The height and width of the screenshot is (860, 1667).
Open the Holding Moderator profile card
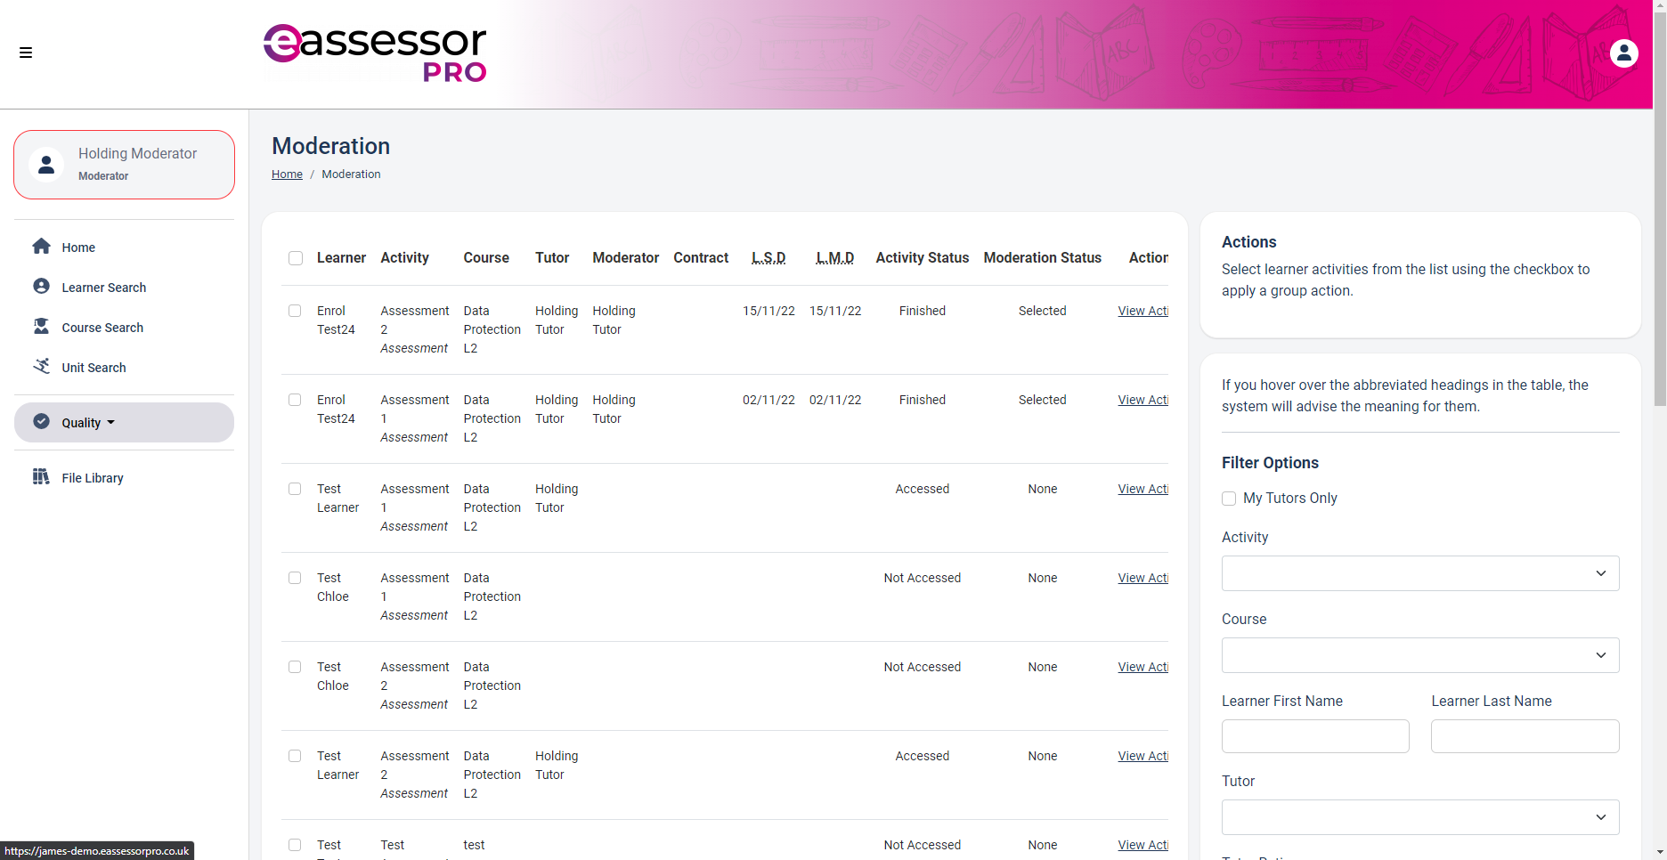click(x=124, y=165)
